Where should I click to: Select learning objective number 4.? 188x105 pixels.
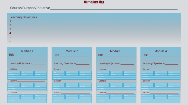[x=10, y=33]
